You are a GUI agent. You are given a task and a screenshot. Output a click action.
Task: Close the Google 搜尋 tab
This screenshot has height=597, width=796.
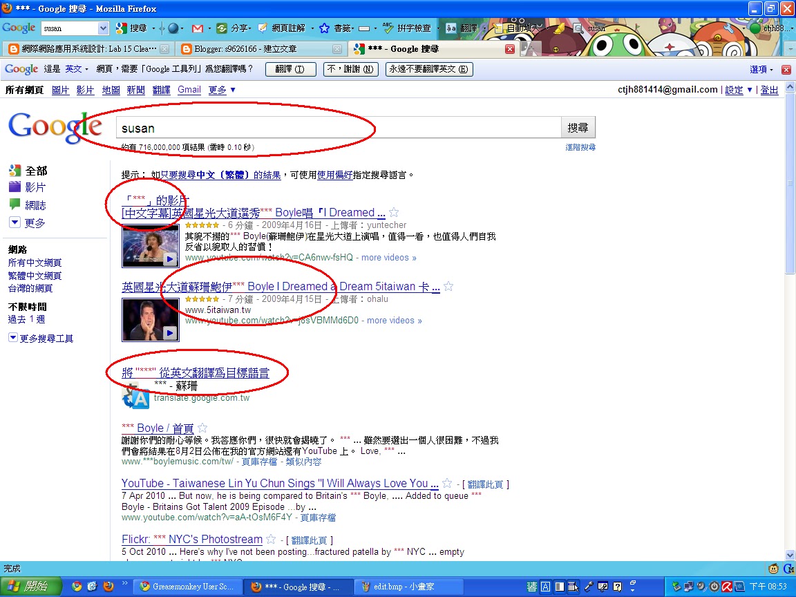[510, 49]
